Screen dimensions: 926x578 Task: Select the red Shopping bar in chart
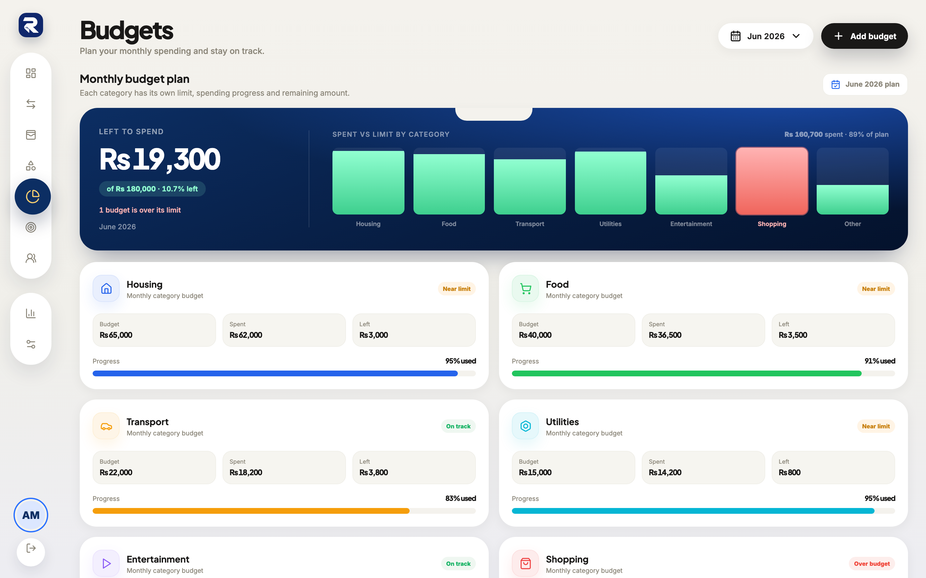[x=772, y=181]
